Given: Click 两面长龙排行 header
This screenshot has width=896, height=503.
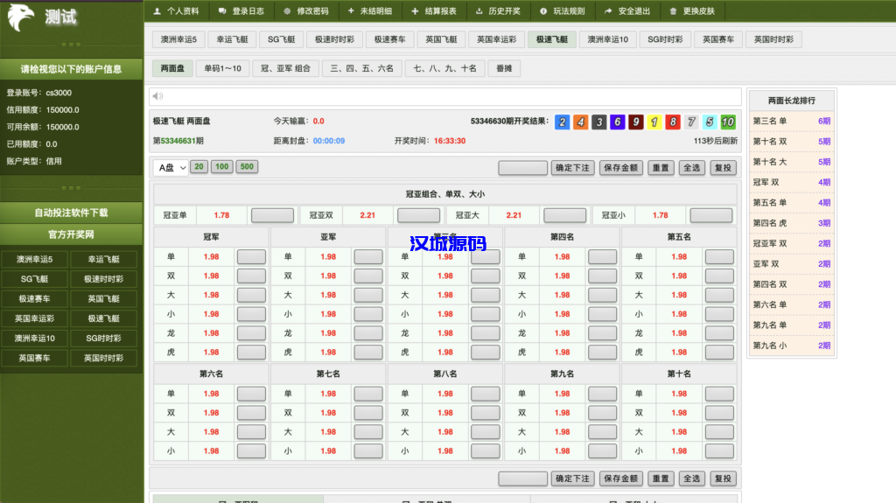Looking at the screenshot, I should (x=791, y=101).
